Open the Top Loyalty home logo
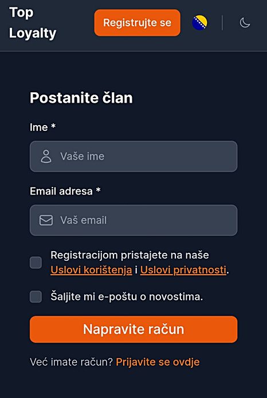Screen dimensions: 267x398 33,23
